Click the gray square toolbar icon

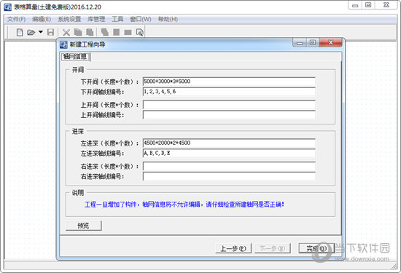(117, 32)
